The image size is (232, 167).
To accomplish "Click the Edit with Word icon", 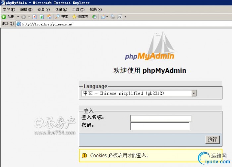I will point(120,17).
